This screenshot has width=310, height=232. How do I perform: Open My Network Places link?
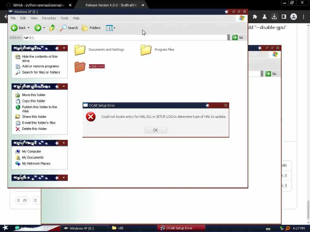tap(36, 163)
